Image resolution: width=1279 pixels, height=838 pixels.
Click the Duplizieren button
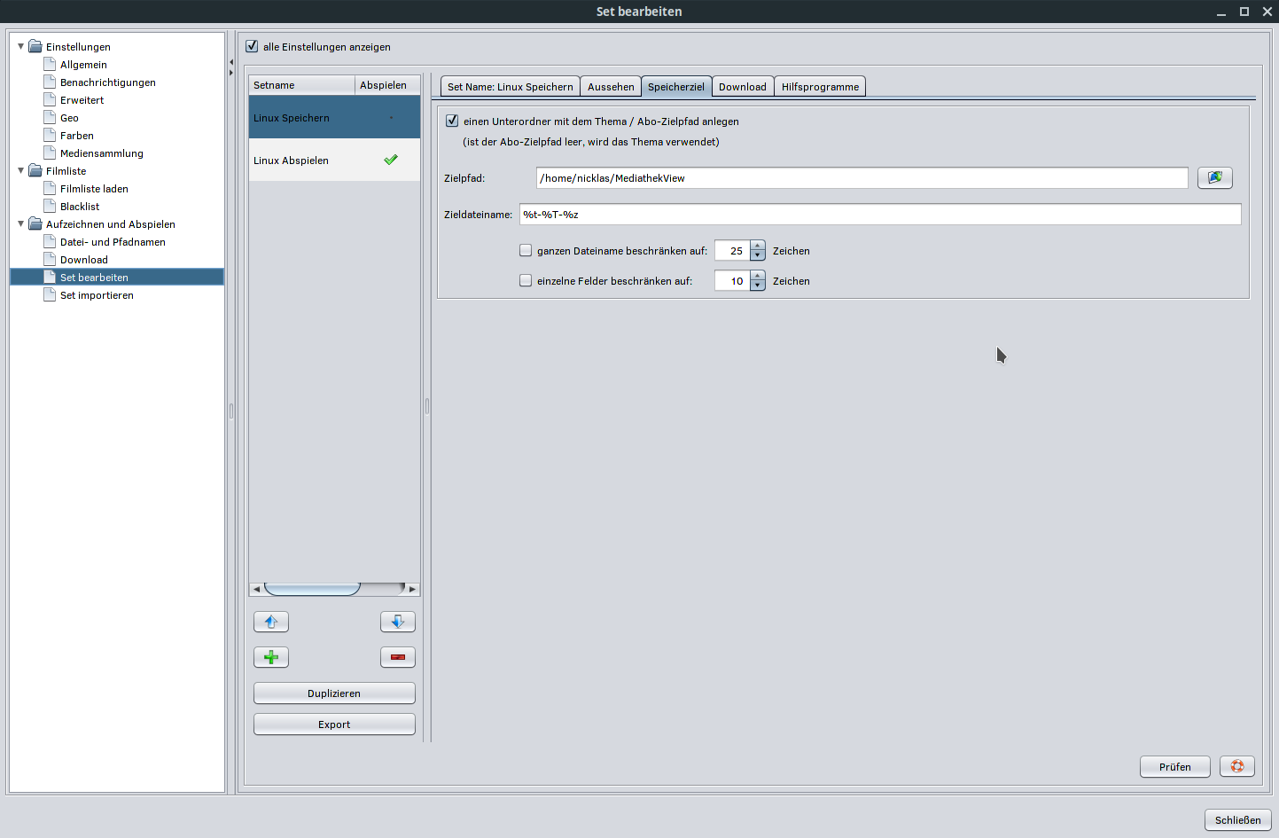pyautogui.click(x=334, y=693)
